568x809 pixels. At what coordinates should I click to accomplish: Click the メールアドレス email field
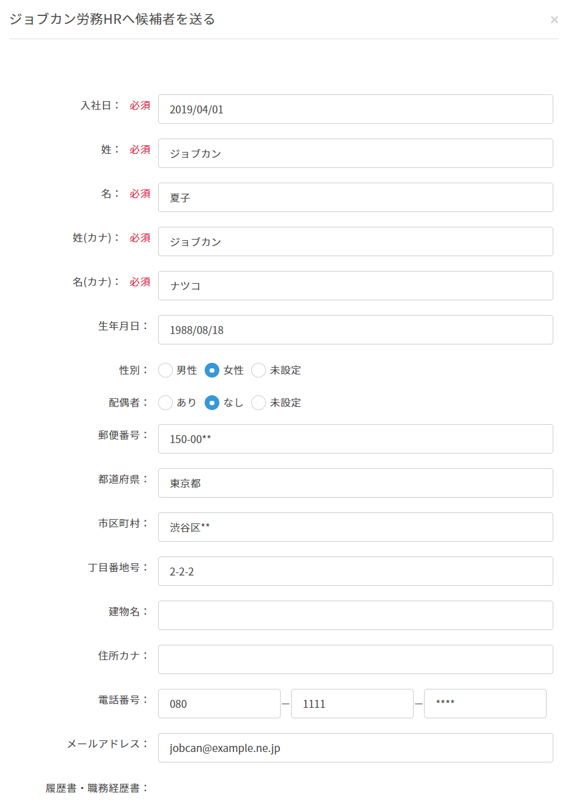pos(355,748)
